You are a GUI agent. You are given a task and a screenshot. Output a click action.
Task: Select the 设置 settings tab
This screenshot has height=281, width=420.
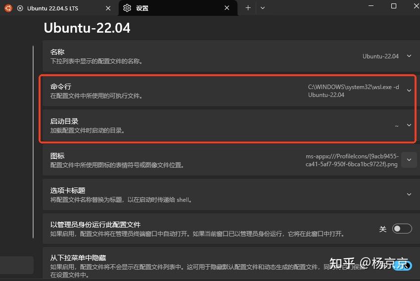(178, 8)
